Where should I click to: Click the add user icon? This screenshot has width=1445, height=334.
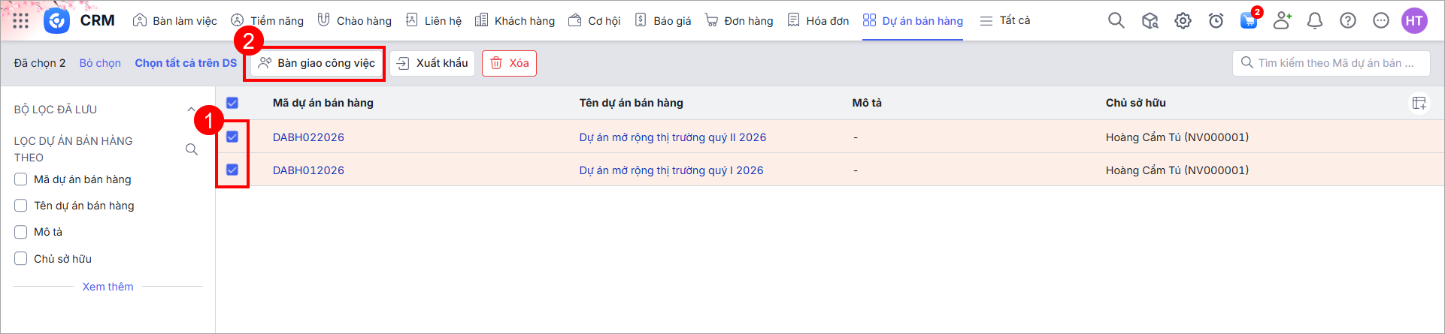[1282, 21]
